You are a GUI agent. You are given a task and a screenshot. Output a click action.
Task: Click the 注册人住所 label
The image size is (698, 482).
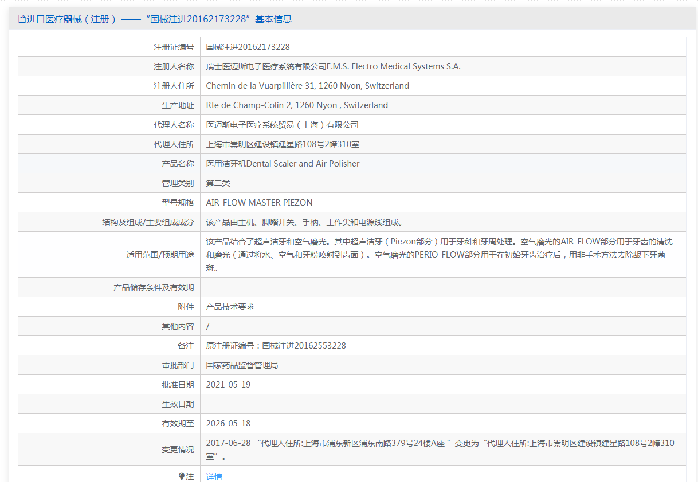point(174,86)
